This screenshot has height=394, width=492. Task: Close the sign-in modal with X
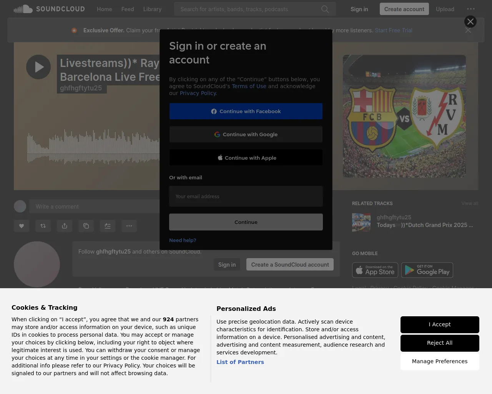[470, 22]
